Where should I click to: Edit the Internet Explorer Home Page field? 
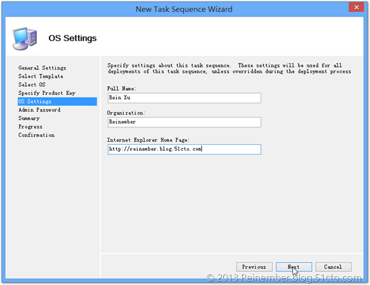[184, 150]
